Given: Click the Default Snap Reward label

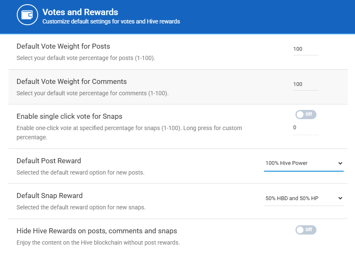Looking at the screenshot, I should pos(49,196).
